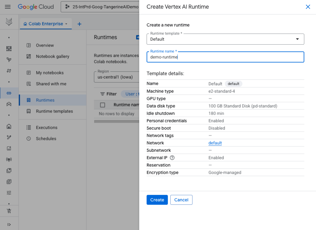Click the User filter chip
Viewport: 316px width, 230px height.
(x=130, y=94)
